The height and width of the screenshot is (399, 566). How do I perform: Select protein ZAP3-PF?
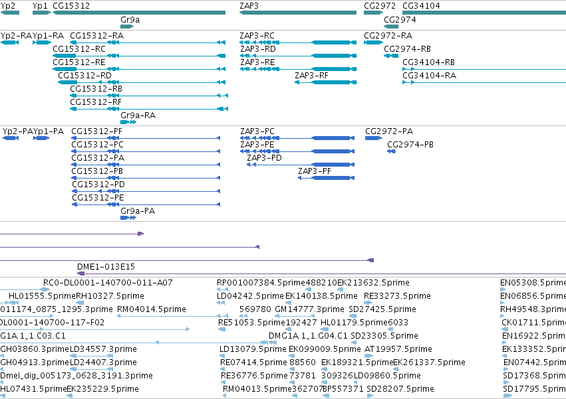(x=326, y=178)
